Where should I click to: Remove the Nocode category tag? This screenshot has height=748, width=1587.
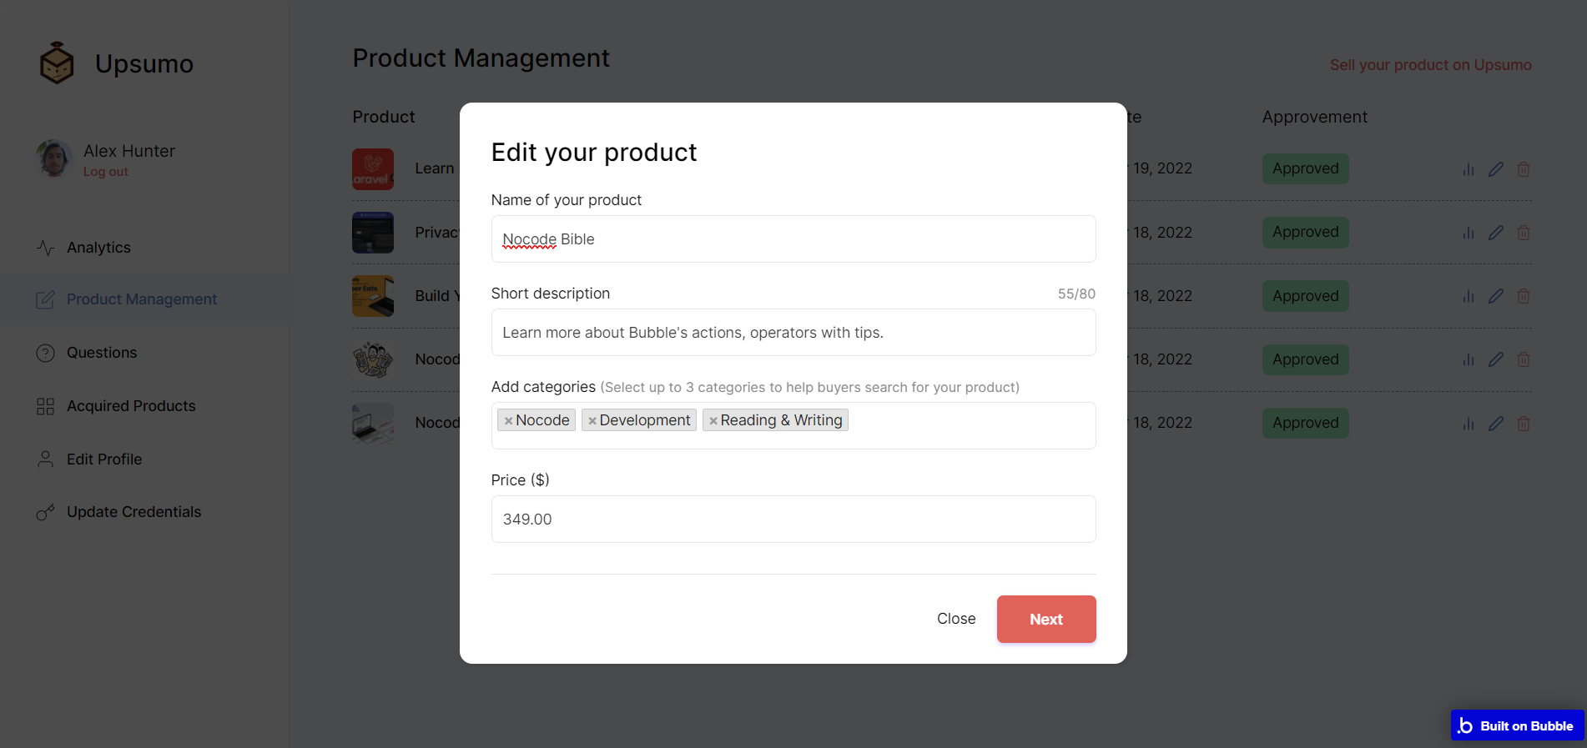click(x=508, y=421)
